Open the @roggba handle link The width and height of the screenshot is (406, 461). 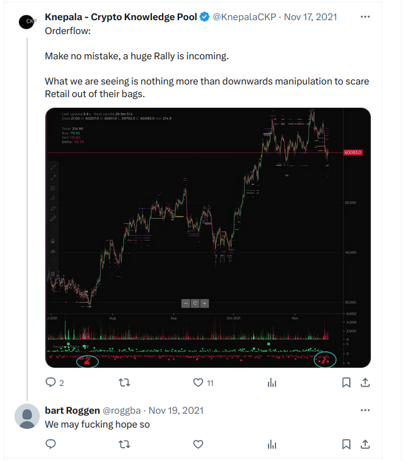coord(122,411)
